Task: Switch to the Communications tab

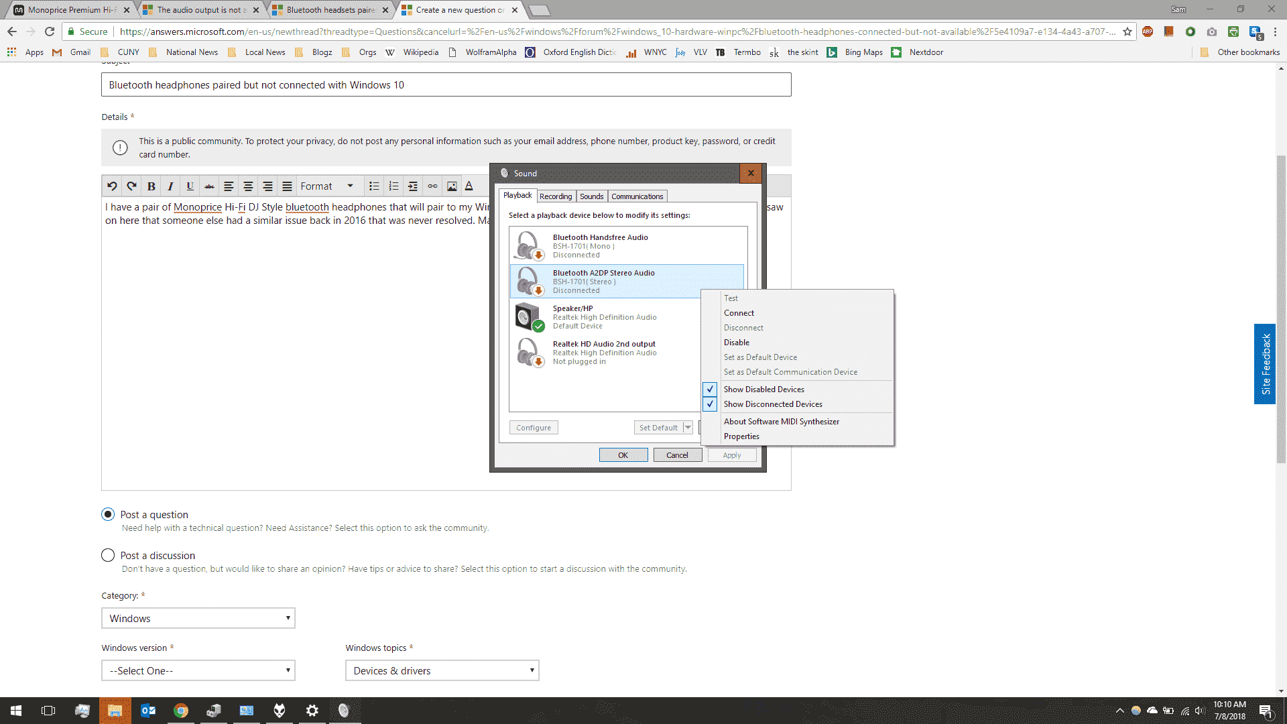Action: pyautogui.click(x=637, y=196)
